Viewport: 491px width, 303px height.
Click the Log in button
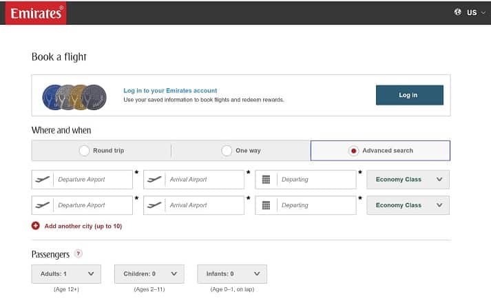pos(410,95)
